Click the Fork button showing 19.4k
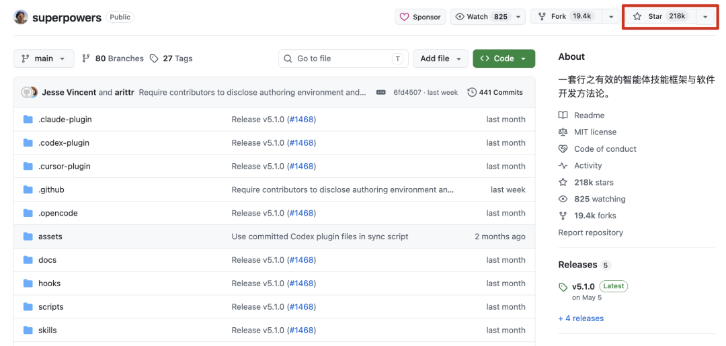The image size is (726, 346). [566, 17]
